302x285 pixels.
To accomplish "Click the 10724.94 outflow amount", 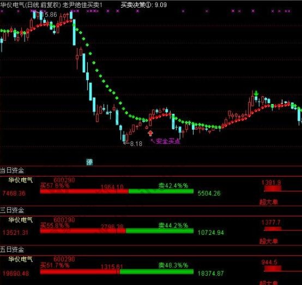I will 211,233.
